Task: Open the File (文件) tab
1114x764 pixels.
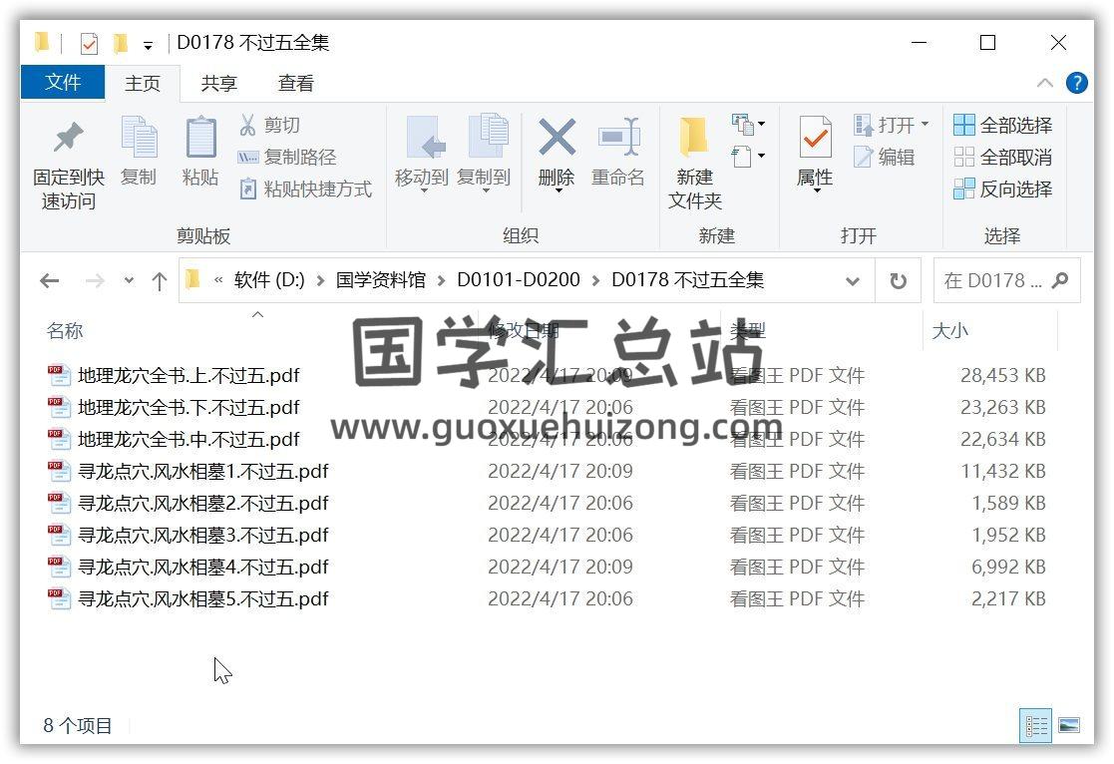Action: pos(63,83)
